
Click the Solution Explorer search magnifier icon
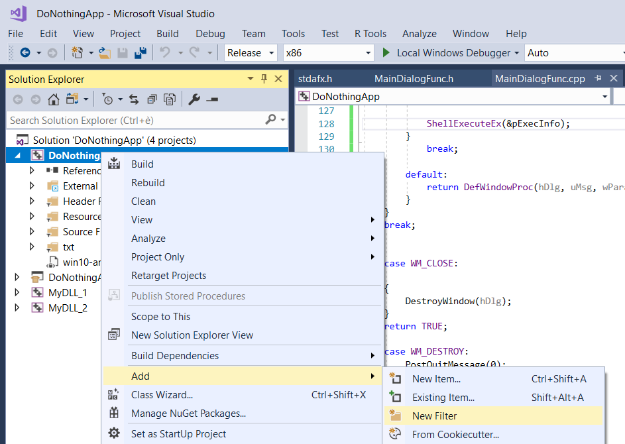click(270, 119)
